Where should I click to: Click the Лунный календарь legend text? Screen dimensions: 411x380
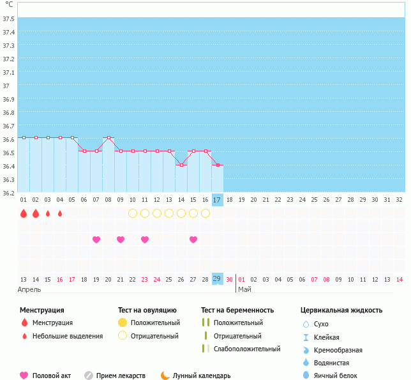coord(202,376)
